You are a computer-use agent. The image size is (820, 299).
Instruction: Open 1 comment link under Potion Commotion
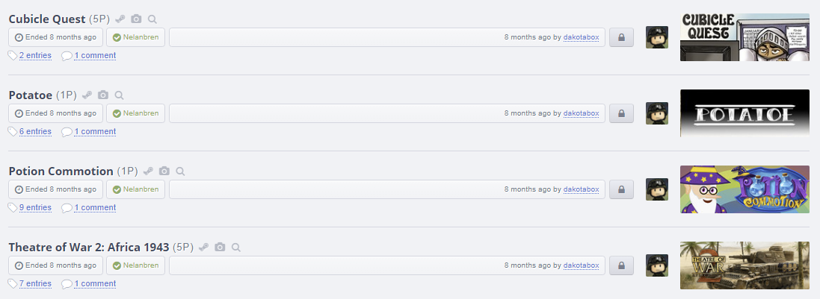95,208
